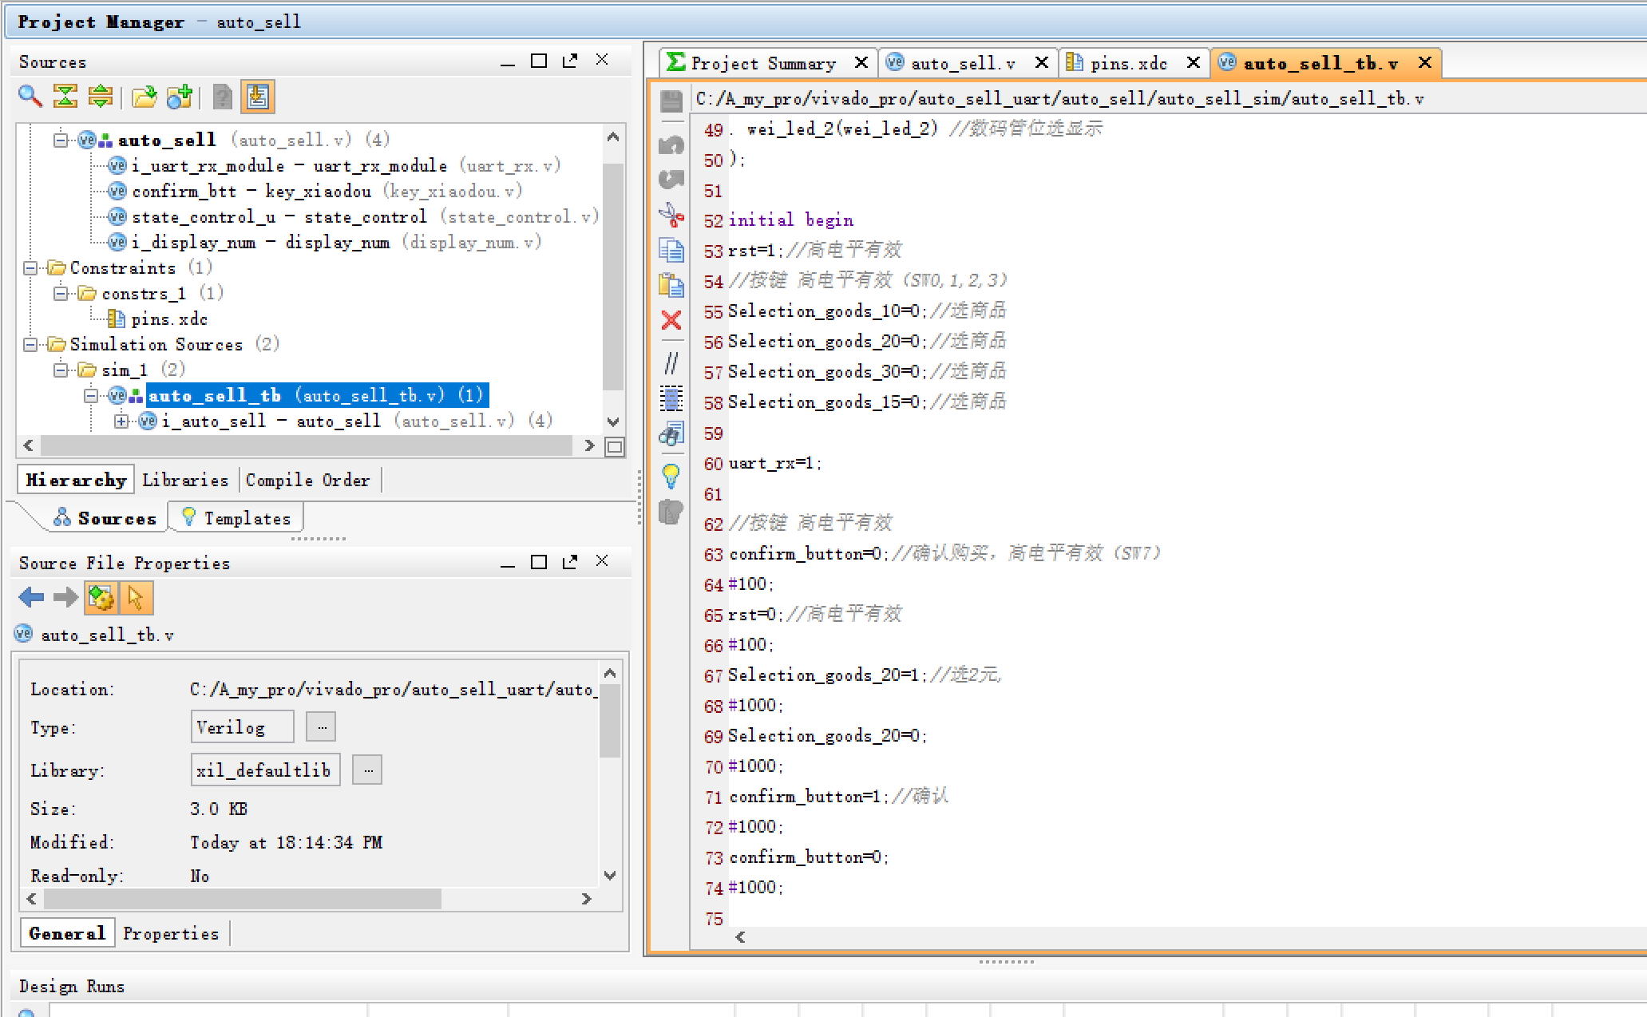The height and width of the screenshot is (1017, 1647).
Task: Click the Cut scissors icon in editor sidebar
Action: (x=671, y=214)
